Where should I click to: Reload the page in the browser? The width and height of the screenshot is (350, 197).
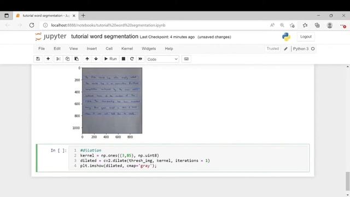coord(32,25)
